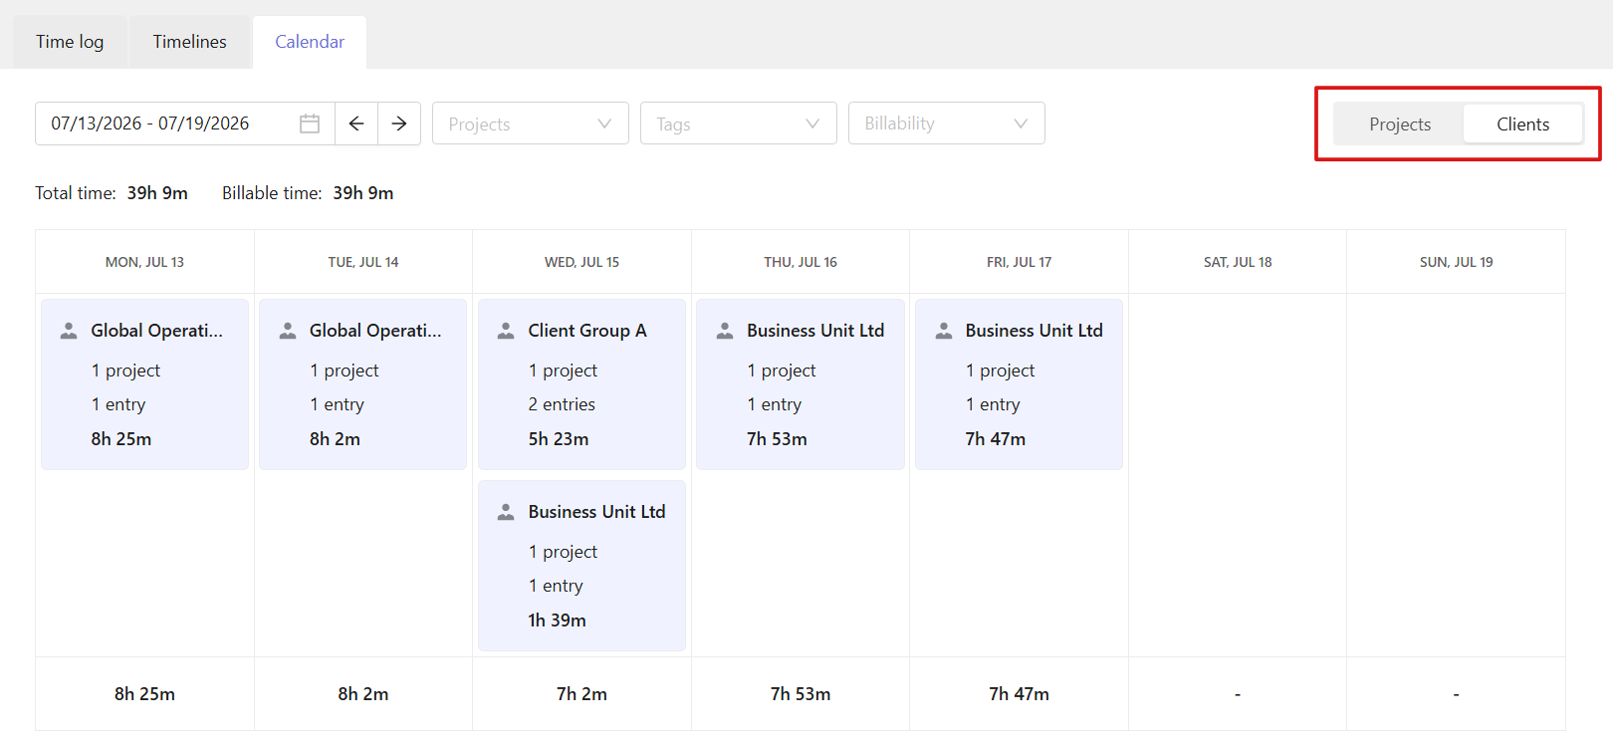1613x746 pixels.
Task: Select the Sat, Jul 18 column header
Action: click(x=1238, y=262)
